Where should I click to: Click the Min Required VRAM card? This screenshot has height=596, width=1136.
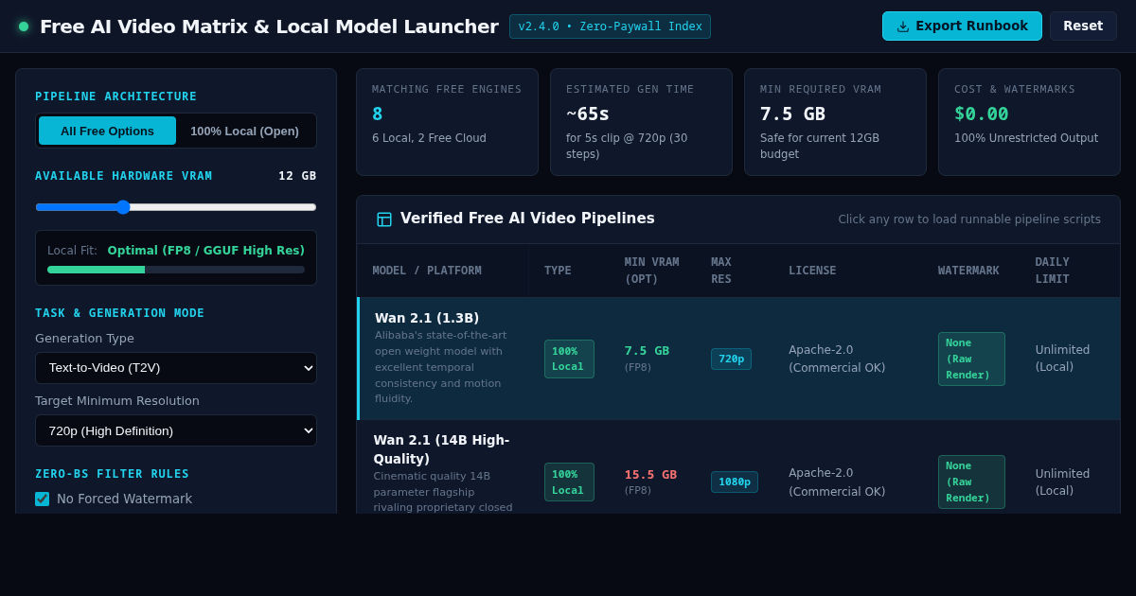pyautogui.click(x=835, y=122)
